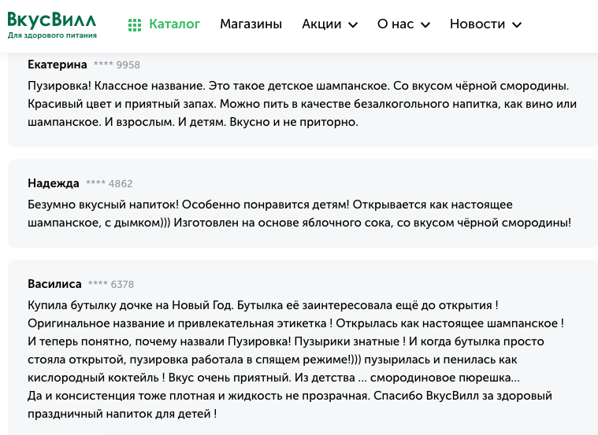Click the masked number 6378

coord(111,285)
